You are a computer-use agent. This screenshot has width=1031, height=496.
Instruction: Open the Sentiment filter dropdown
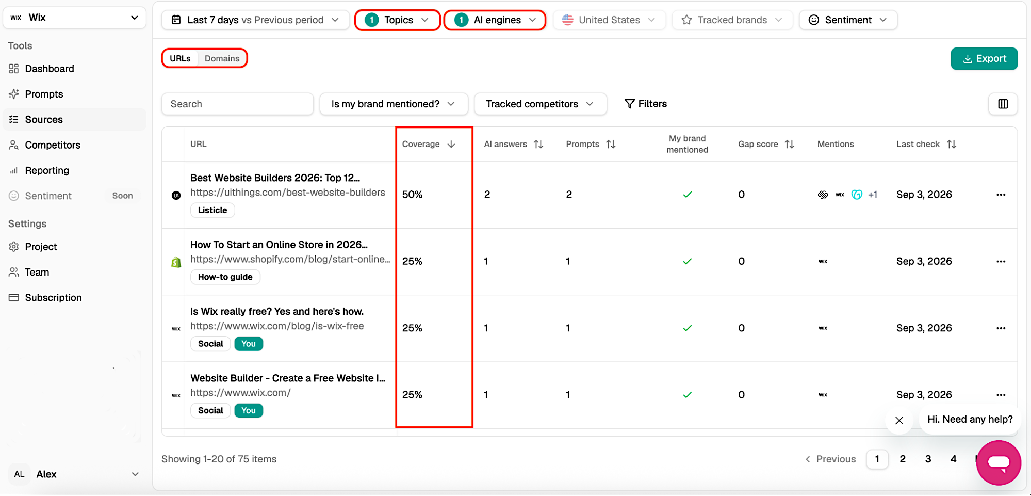pos(848,20)
